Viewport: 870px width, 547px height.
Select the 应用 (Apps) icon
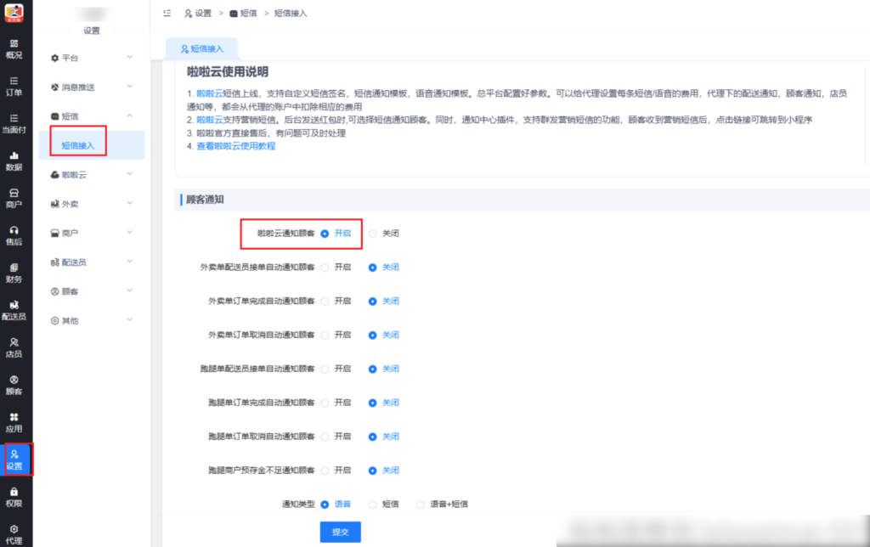coord(14,422)
